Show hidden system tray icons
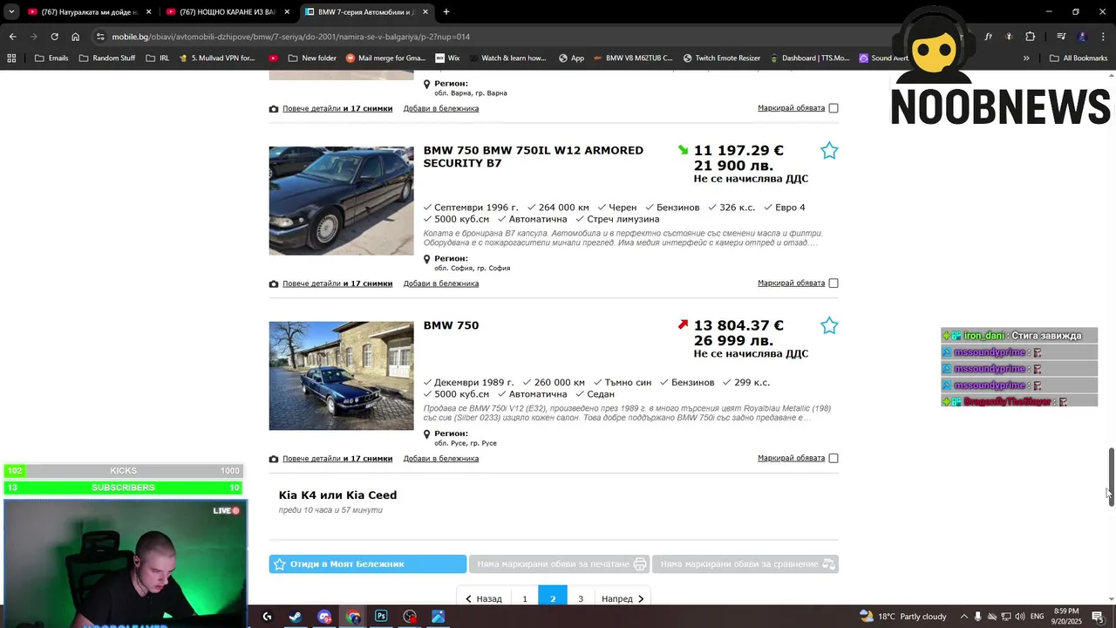 pos(963,617)
